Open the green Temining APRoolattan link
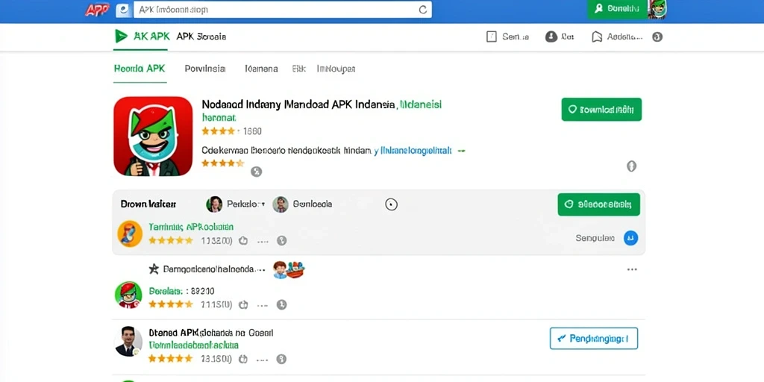764x382 pixels. pos(191,227)
